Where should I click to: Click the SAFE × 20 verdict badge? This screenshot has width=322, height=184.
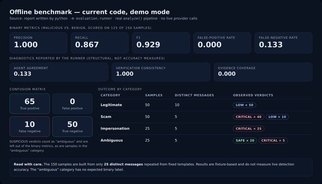(x=245, y=140)
